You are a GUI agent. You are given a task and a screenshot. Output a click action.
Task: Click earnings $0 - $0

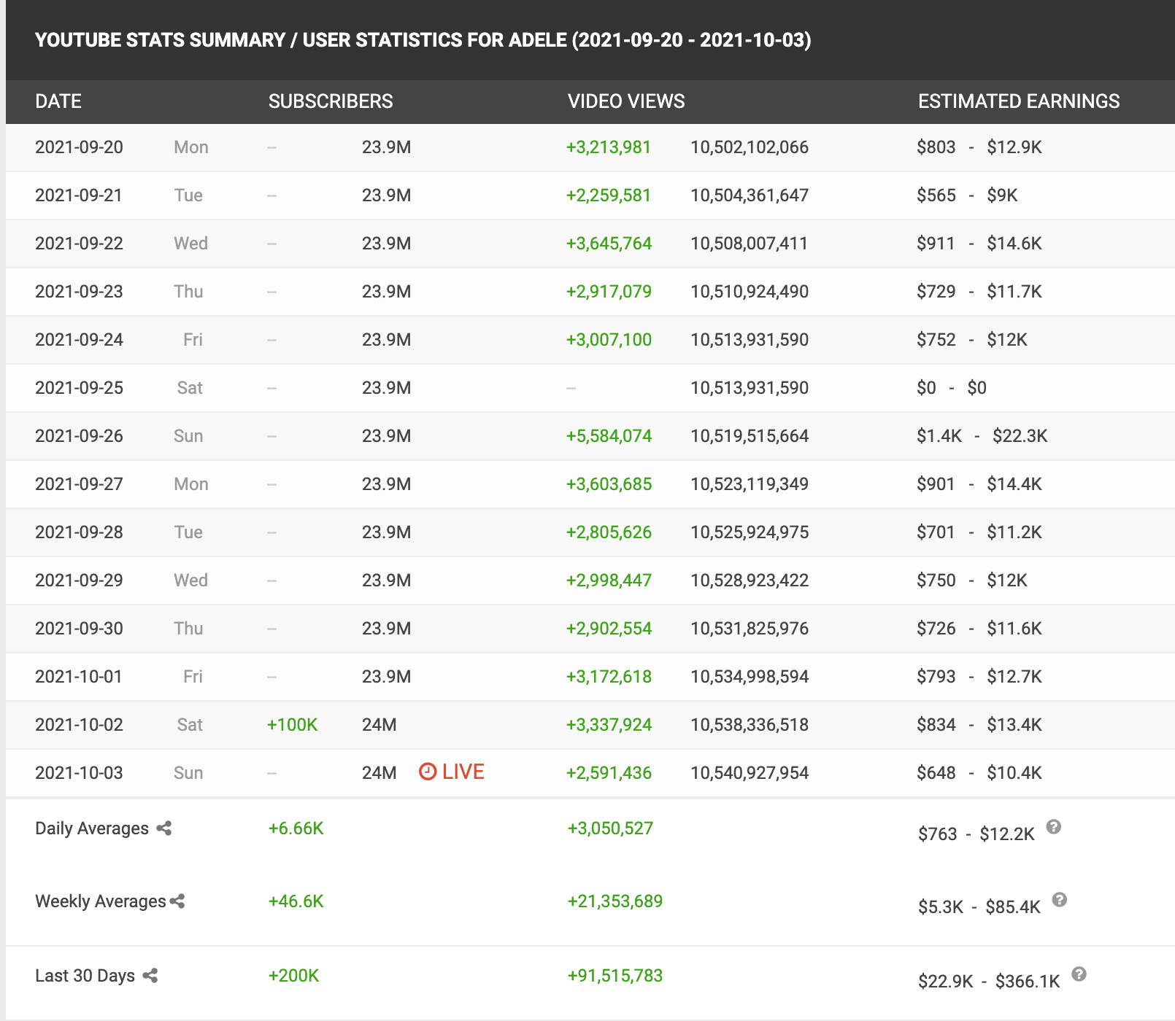pyautogui.click(x=952, y=388)
